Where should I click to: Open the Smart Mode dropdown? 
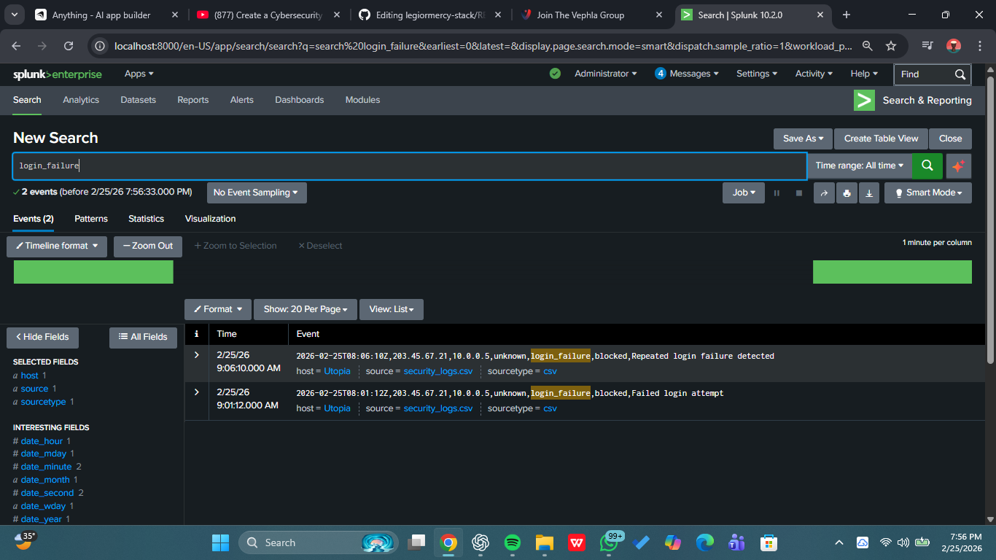coord(928,192)
